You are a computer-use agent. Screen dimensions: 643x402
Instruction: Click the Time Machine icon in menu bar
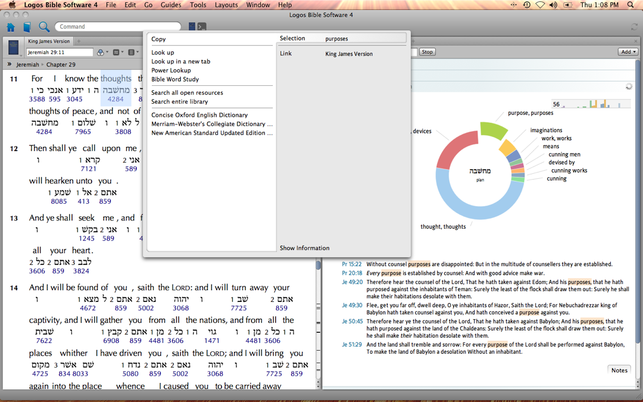click(x=526, y=5)
